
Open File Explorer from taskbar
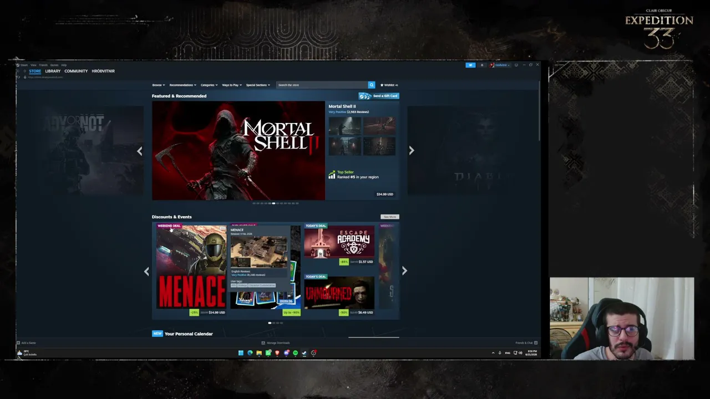(x=259, y=353)
